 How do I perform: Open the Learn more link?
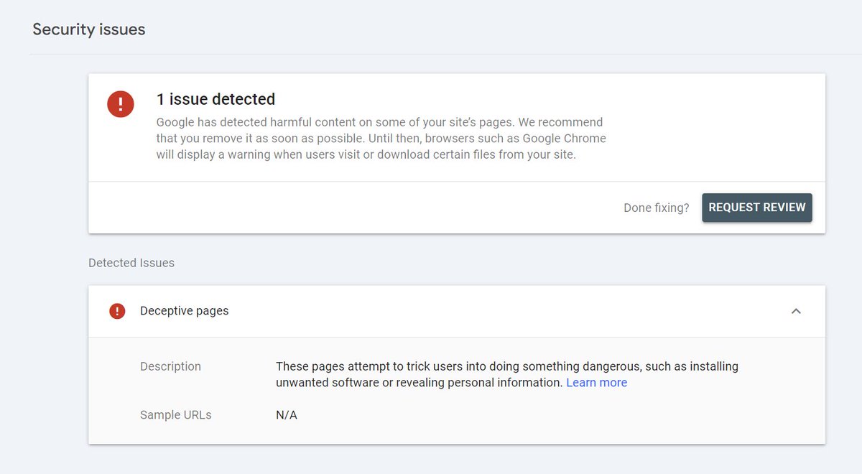[596, 383]
